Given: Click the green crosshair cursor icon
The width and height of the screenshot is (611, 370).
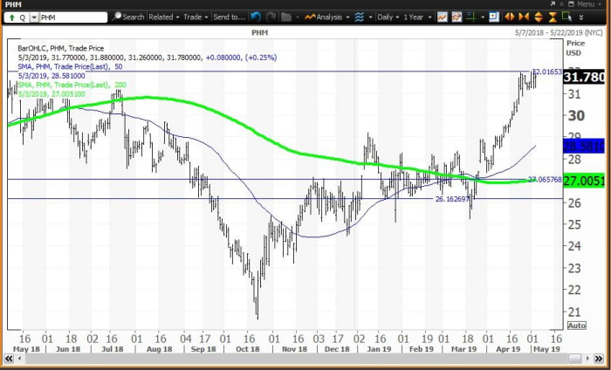Looking at the screenshot, I should pyautogui.click(x=471, y=17).
